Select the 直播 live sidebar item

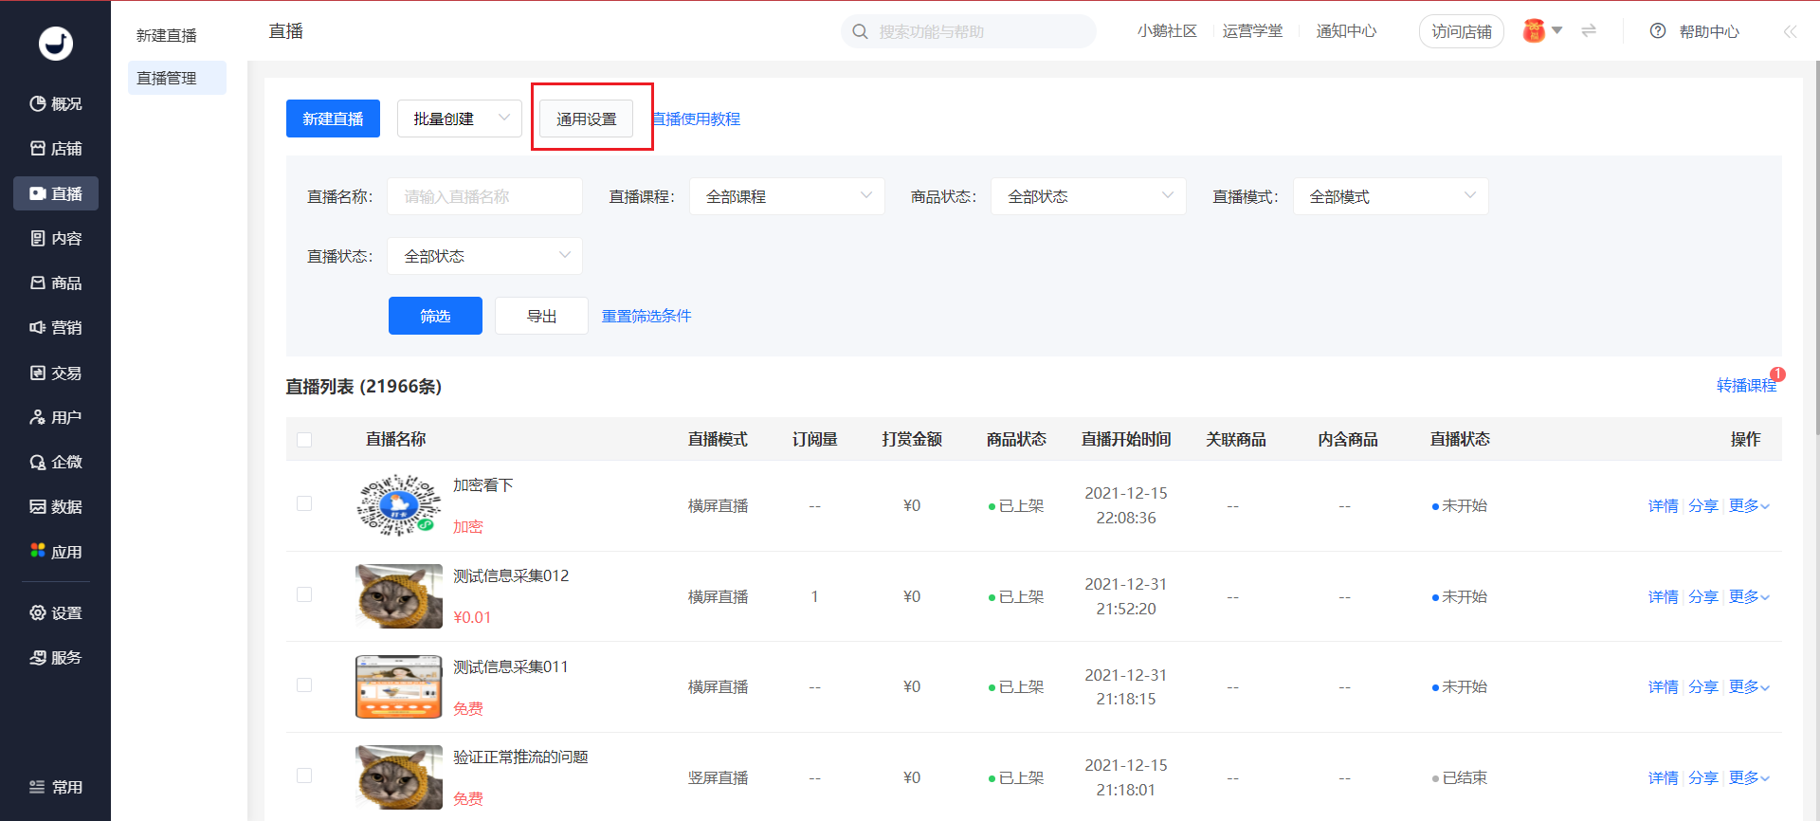pos(56,193)
